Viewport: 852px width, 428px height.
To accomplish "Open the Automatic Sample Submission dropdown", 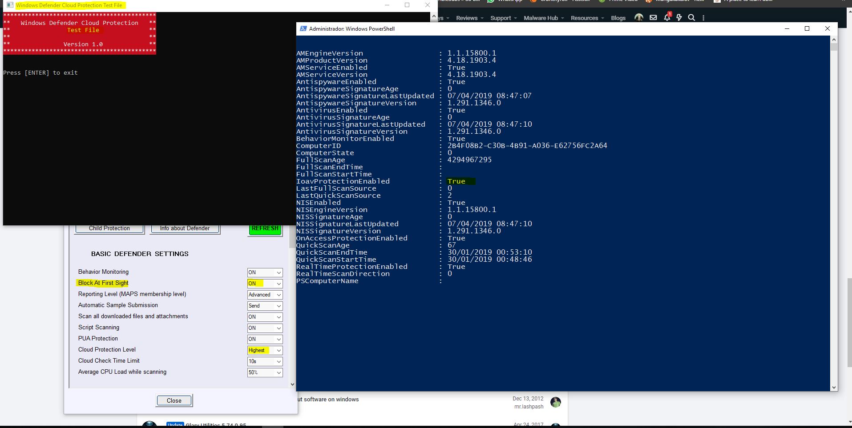I will click(265, 306).
